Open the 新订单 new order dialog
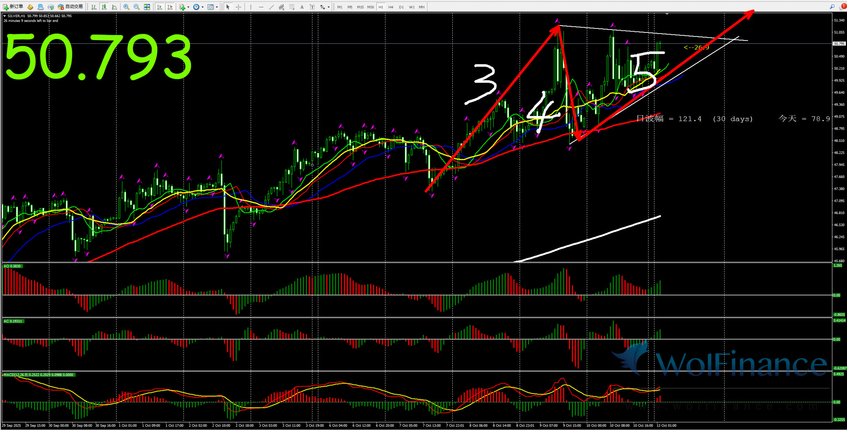The height and width of the screenshot is (430, 847). pyautogui.click(x=13, y=7)
